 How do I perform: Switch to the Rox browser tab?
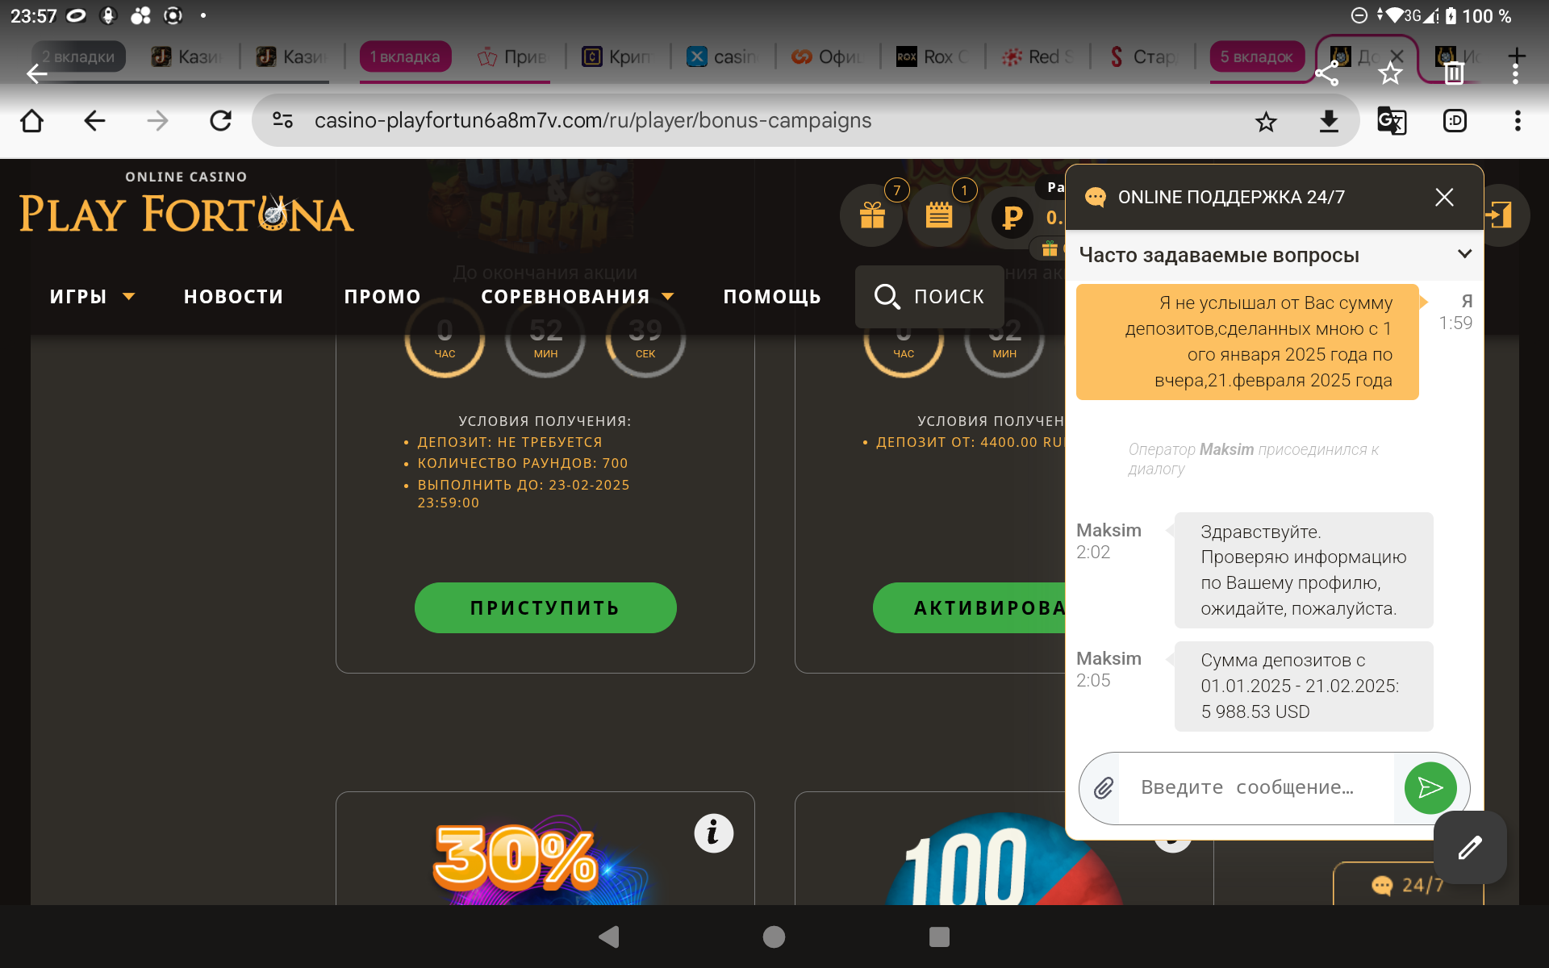point(933,56)
